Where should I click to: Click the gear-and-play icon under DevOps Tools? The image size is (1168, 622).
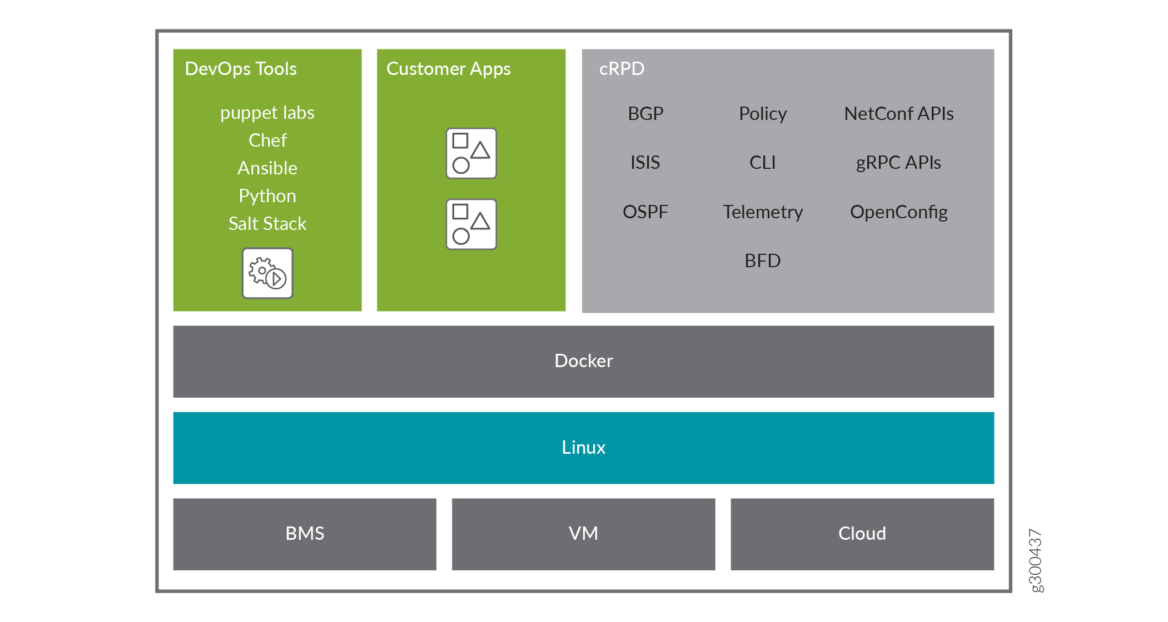pyautogui.click(x=267, y=273)
